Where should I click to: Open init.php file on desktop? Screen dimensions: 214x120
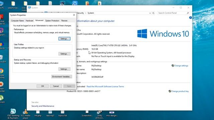38,113
